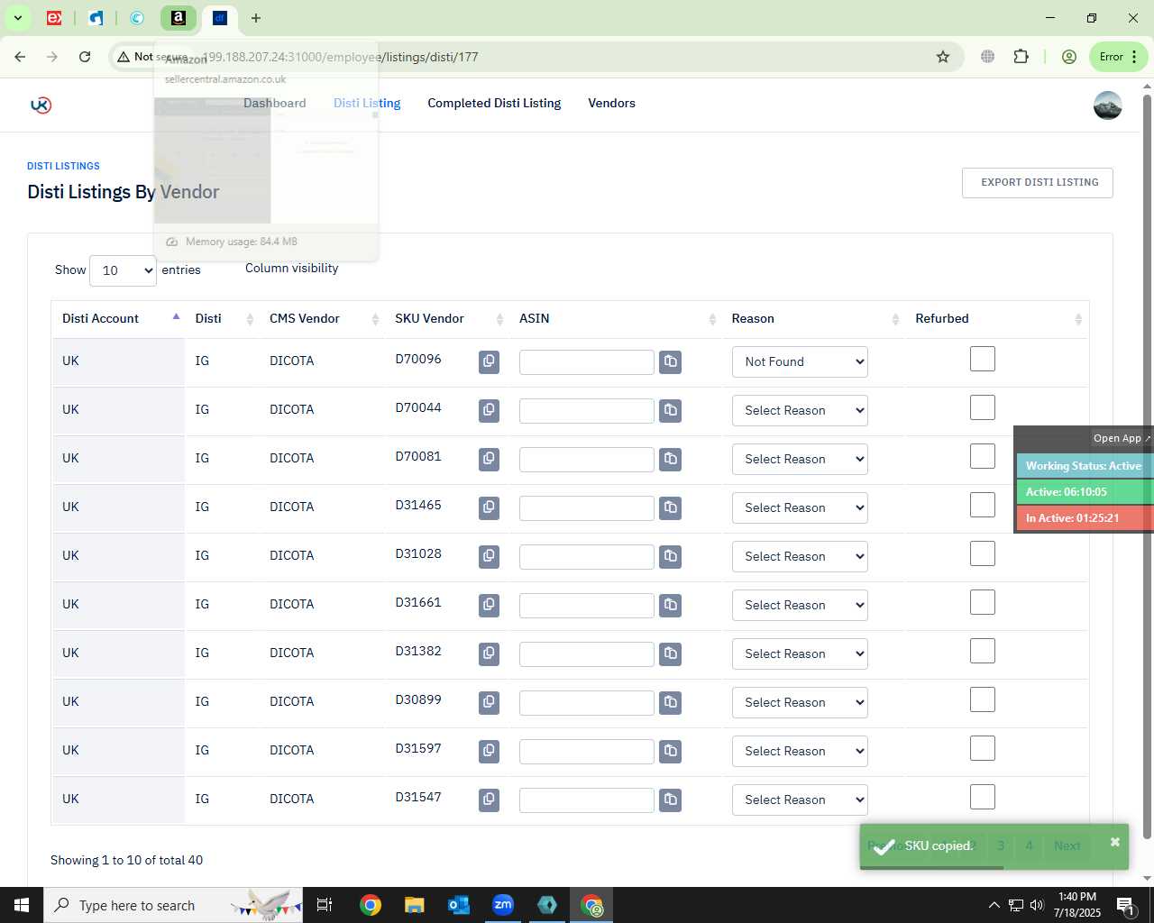Copy SKU D31465 with its copy icon
This screenshot has width=1154, height=923.
click(489, 507)
